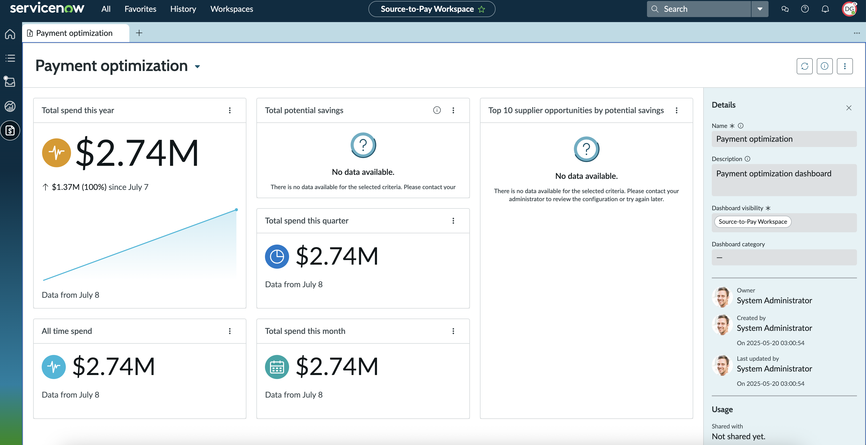Viewport: 866px width, 445px height.
Task: Click the $2.74M value in Total spend this year
Action: [137, 153]
